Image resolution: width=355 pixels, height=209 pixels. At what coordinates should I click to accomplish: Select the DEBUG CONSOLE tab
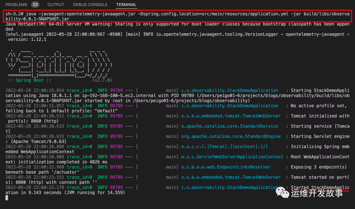click(x=90, y=5)
